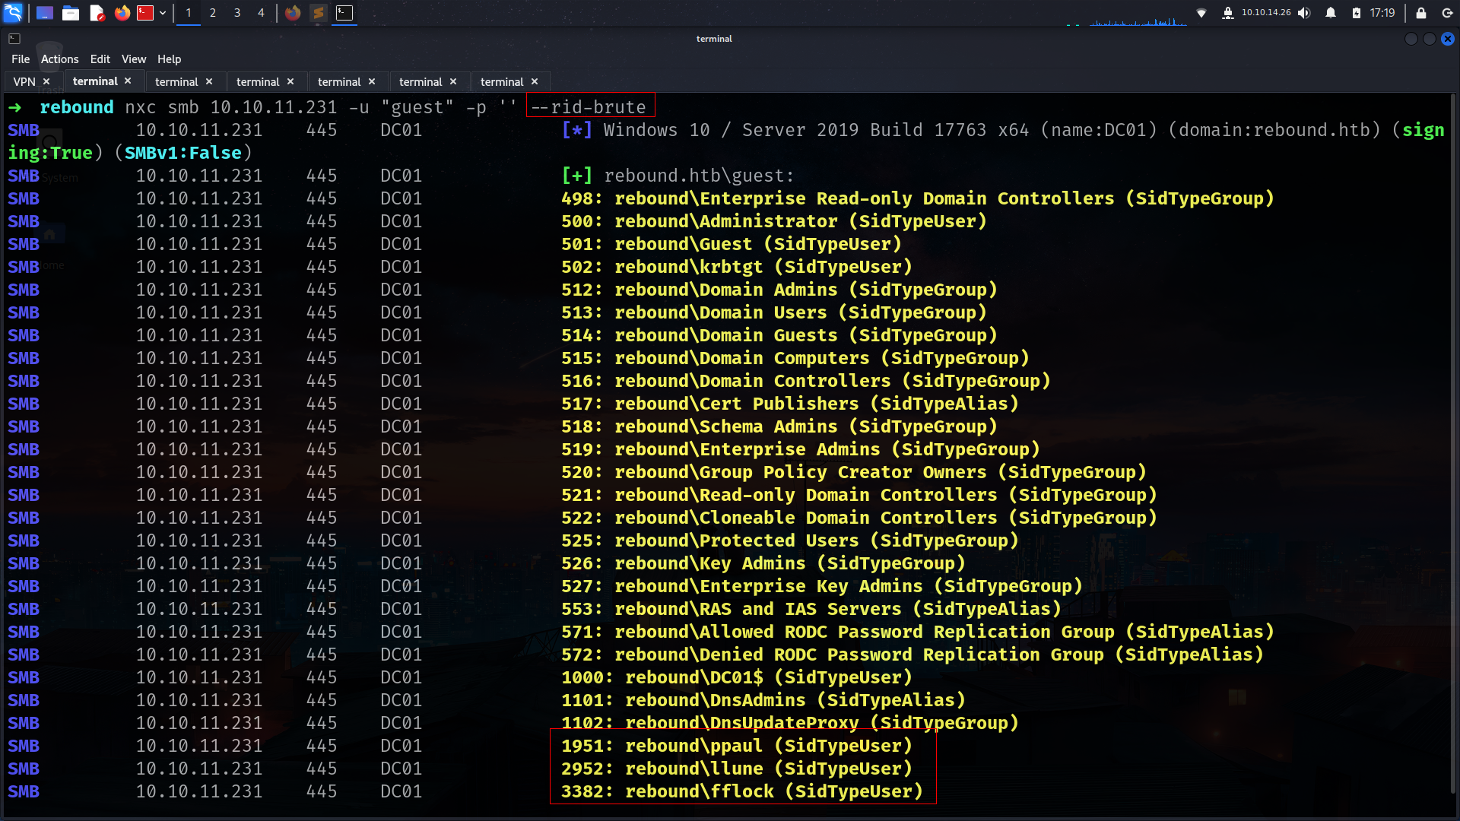Switch to the fourth terminal tab
The width and height of the screenshot is (1460, 821).
click(x=258, y=81)
